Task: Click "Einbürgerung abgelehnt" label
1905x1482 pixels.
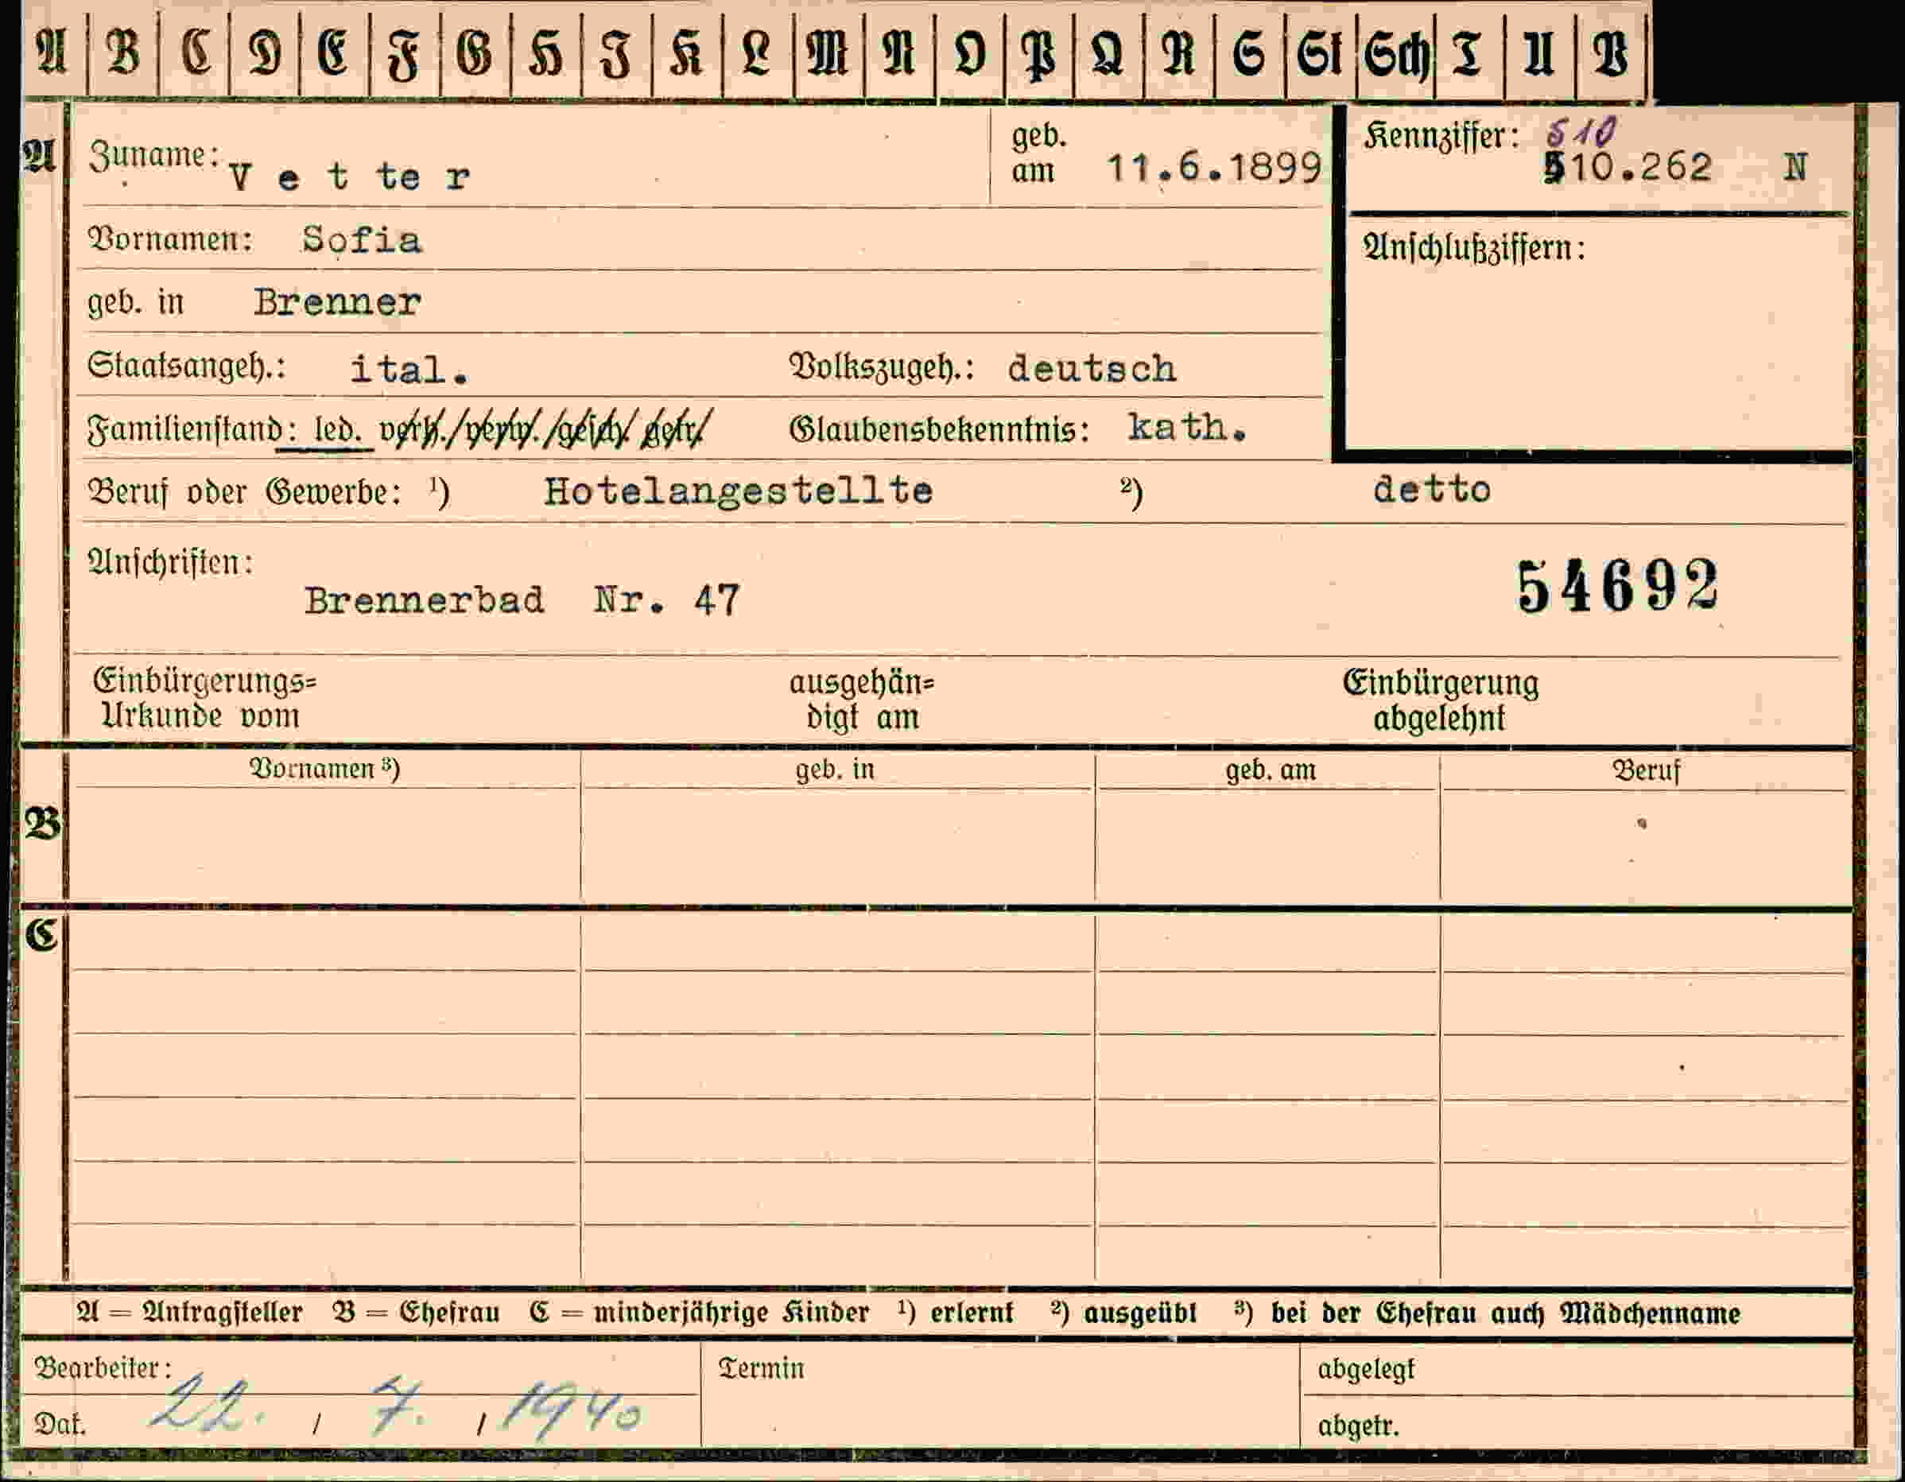Action: (1440, 700)
